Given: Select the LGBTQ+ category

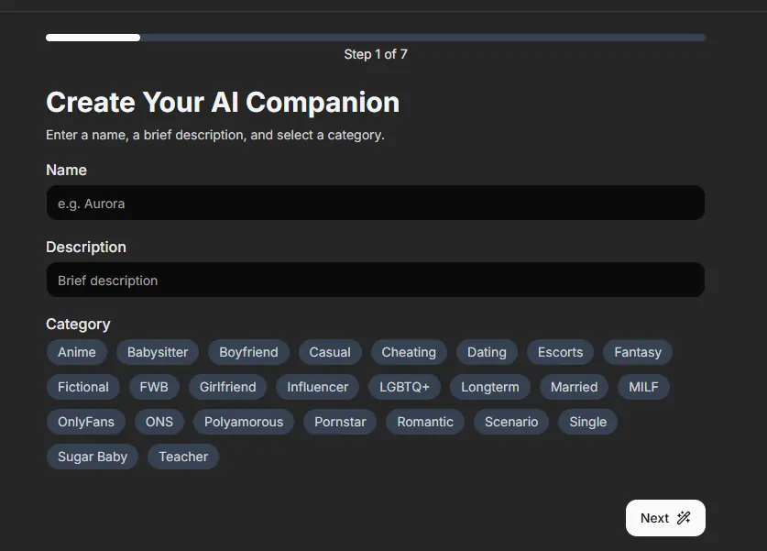Looking at the screenshot, I should pos(404,387).
